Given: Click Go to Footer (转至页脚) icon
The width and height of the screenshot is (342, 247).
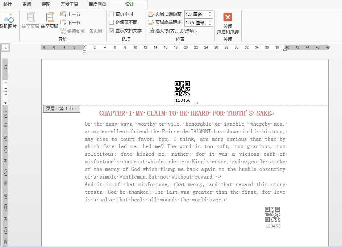Looking at the screenshot, I should (50, 17).
